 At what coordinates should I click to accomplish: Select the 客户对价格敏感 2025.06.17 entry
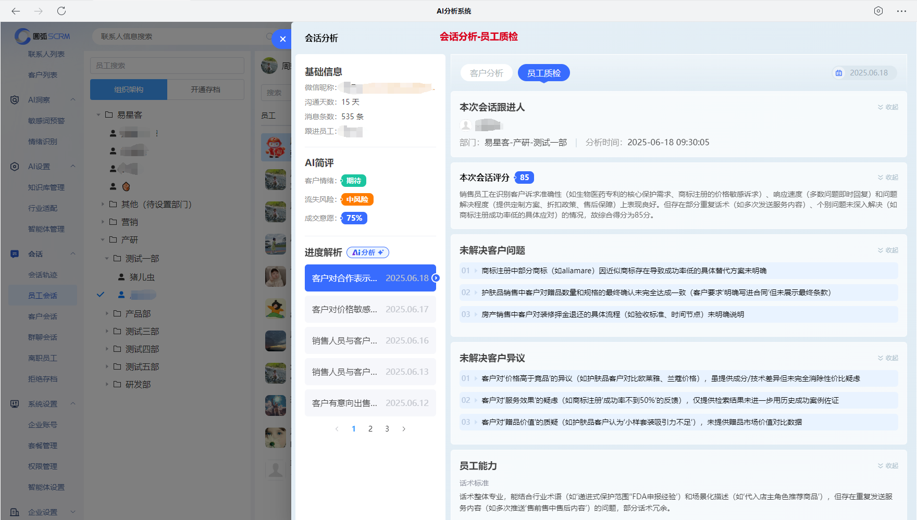[370, 309]
